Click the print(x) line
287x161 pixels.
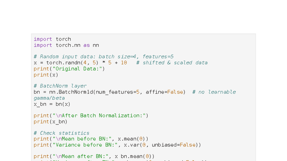[x=46, y=74]
